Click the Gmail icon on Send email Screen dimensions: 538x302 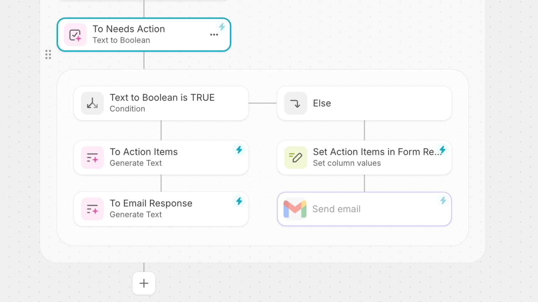click(x=295, y=209)
